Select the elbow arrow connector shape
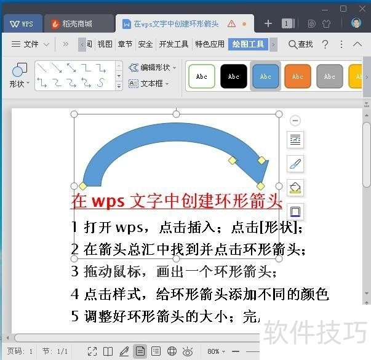371x360 pixels. 101,68
